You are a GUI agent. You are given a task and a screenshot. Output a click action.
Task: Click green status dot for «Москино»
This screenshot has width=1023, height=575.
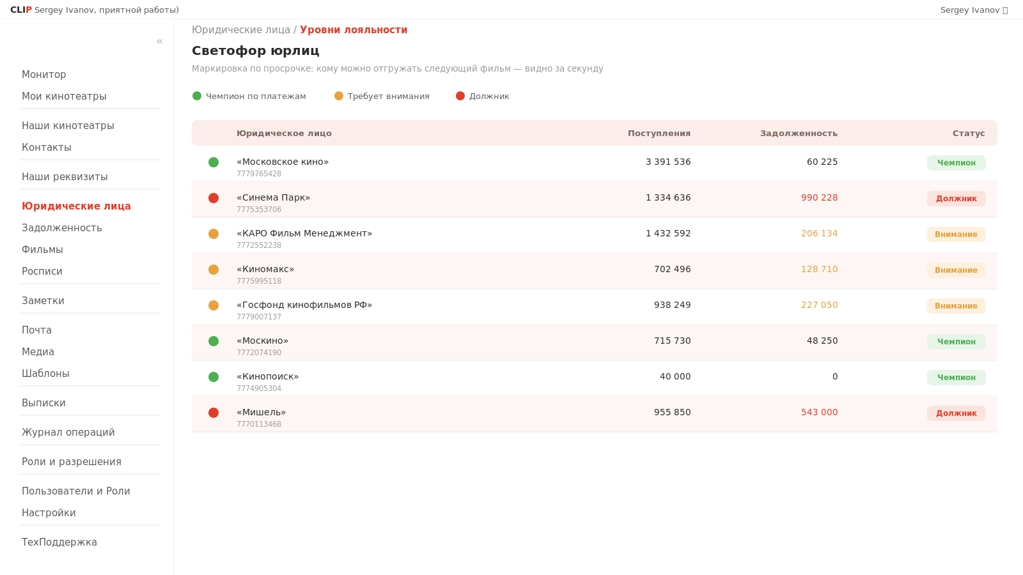(214, 341)
